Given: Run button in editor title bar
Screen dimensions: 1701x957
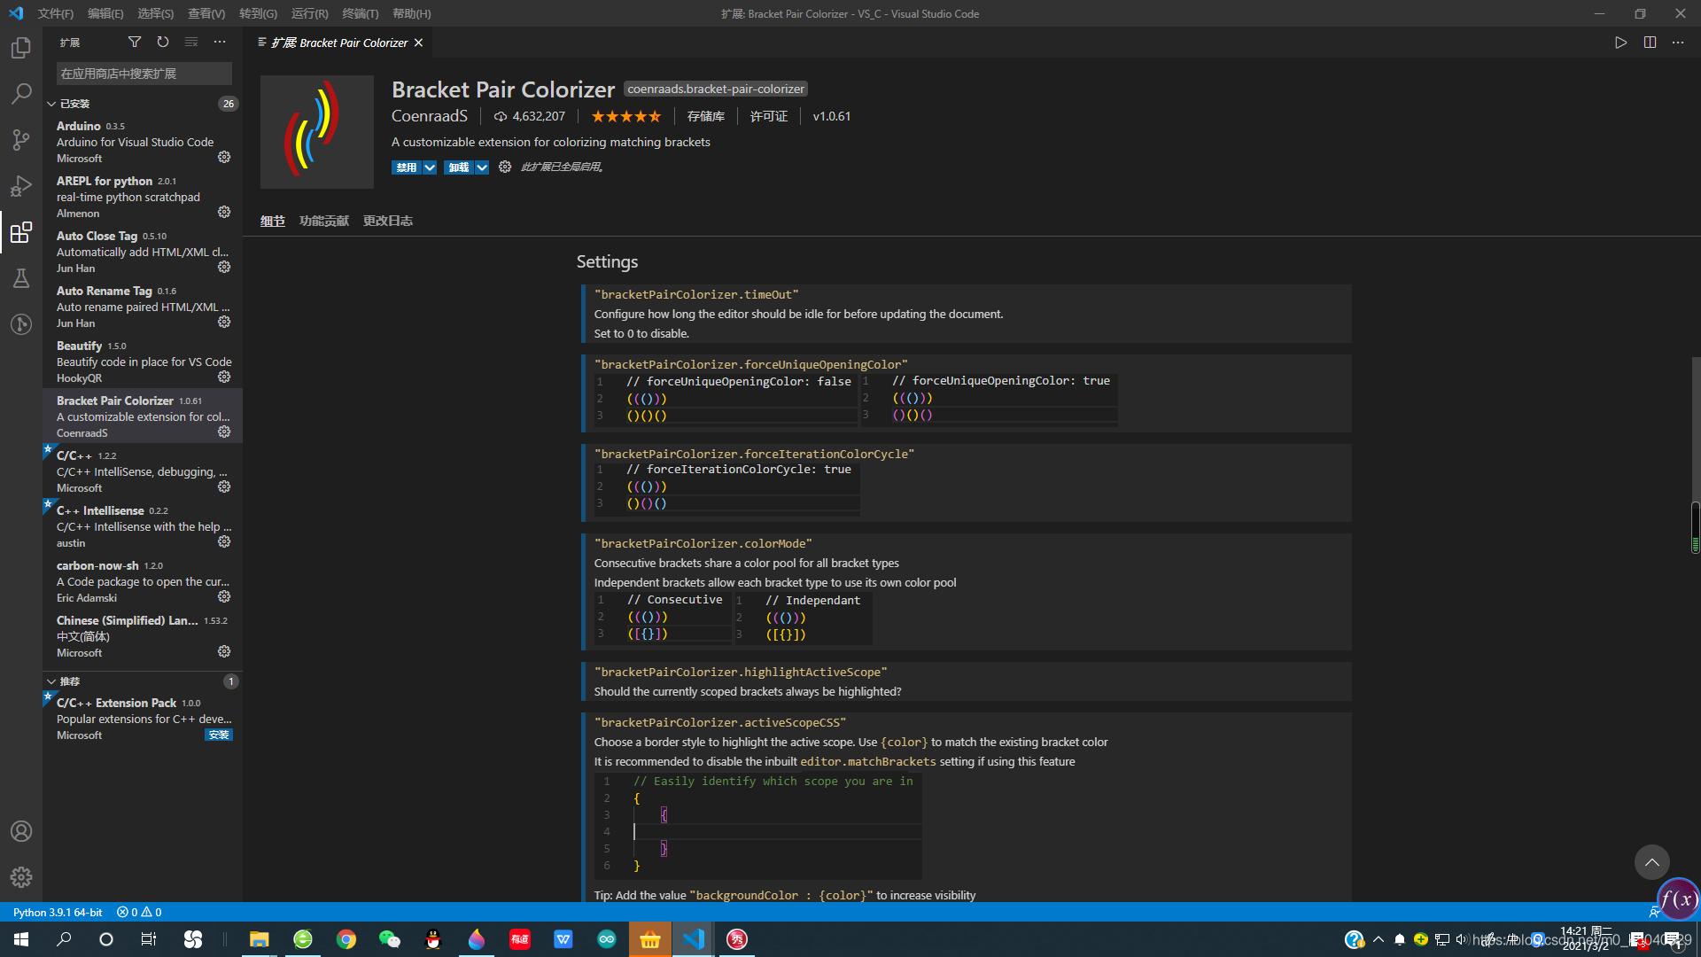Looking at the screenshot, I should pos(1620,43).
